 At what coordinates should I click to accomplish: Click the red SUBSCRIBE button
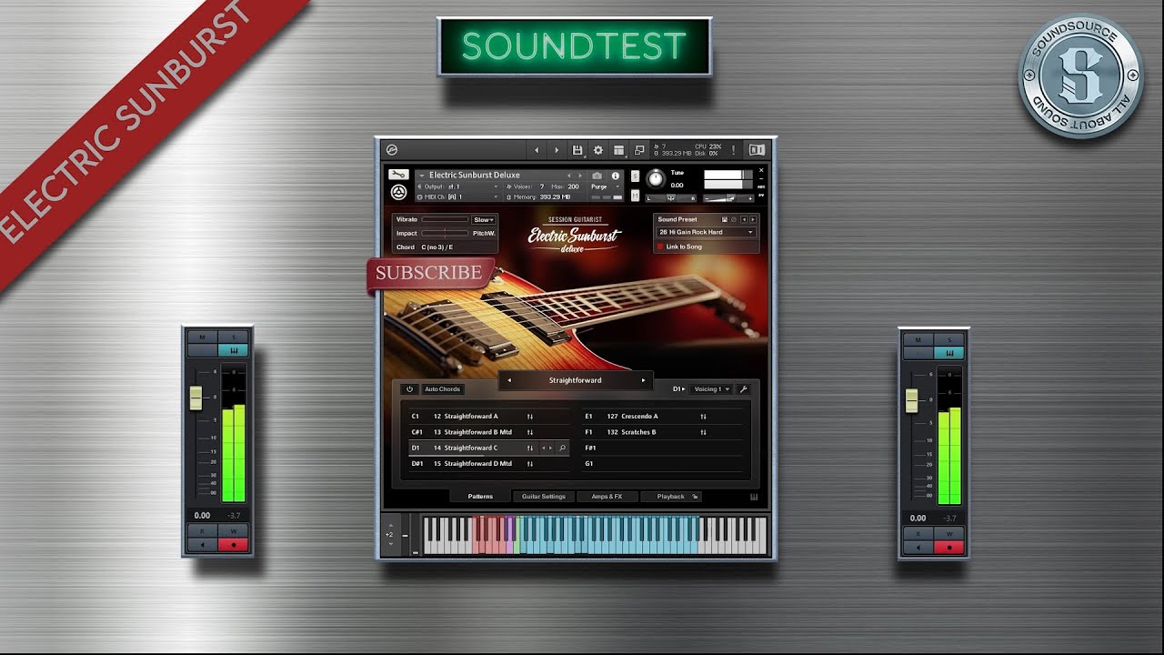coord(429,273)
